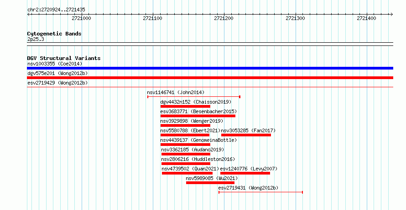Select the 2p25.3 band label
This screenshot has width=406, height=210.
[x=36, y=40]
